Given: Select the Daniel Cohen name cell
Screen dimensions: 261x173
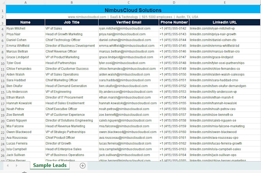Looking at the screenshot, I should coord(25,40).
